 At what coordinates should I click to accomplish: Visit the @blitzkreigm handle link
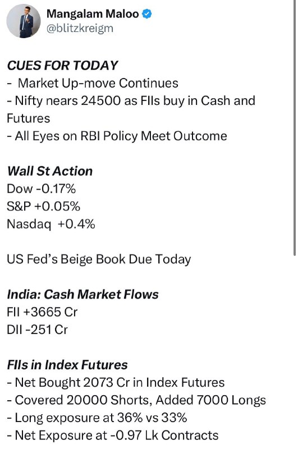pos(80,29)
